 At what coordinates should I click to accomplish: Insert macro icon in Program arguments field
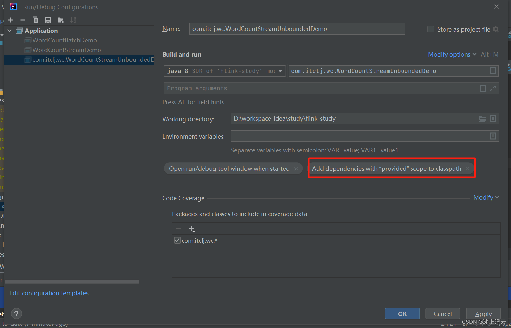(483, 88)
